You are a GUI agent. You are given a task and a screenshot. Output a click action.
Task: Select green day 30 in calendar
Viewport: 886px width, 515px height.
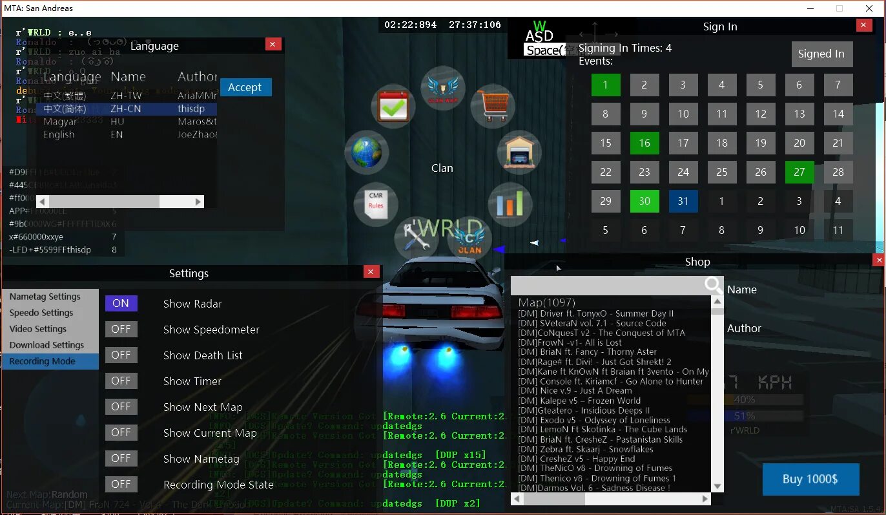click(x=644, y=201)
